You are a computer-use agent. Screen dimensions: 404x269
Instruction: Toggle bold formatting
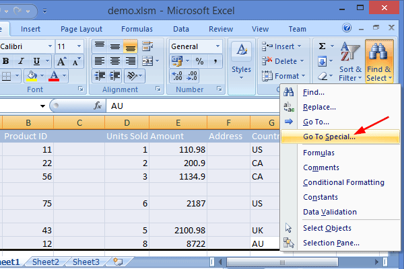(5, 61)
